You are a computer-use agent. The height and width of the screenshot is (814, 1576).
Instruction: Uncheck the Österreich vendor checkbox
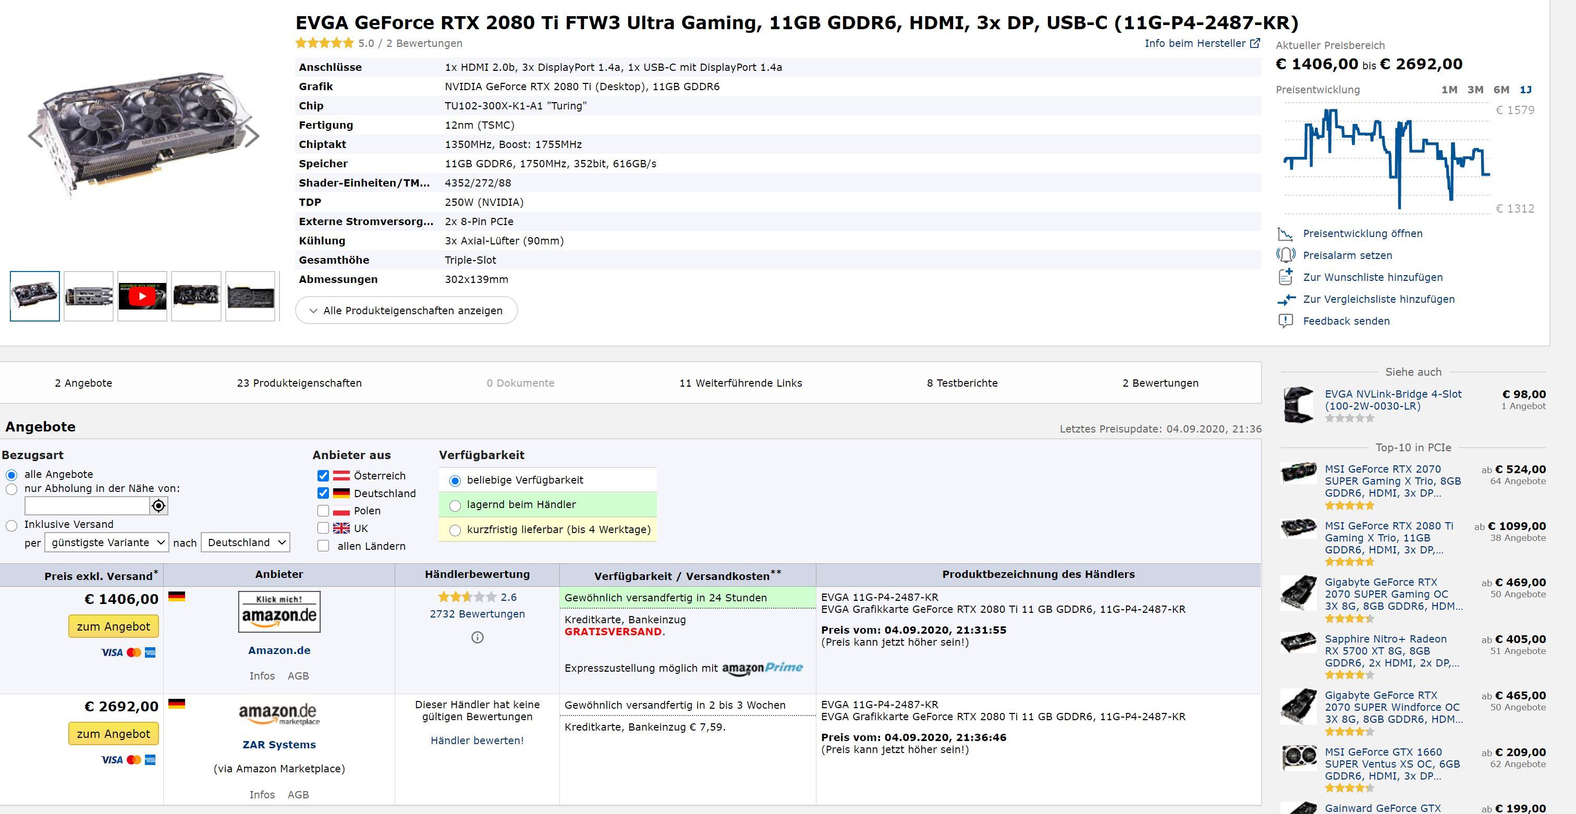323,476
